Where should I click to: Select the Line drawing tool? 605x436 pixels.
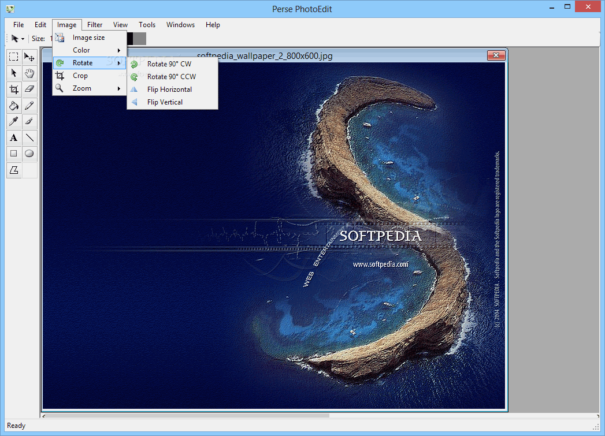(x=29, y=138)
